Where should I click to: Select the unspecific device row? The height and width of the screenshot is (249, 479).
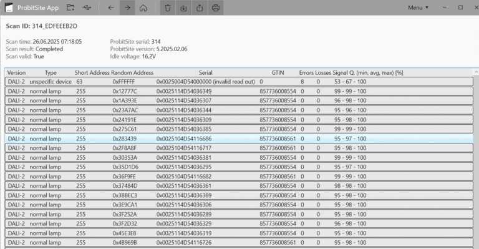pyautogui.click(x=239, y=82)
